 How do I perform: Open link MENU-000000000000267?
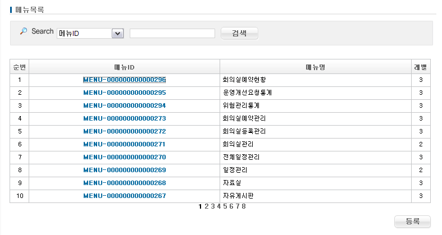124,196
